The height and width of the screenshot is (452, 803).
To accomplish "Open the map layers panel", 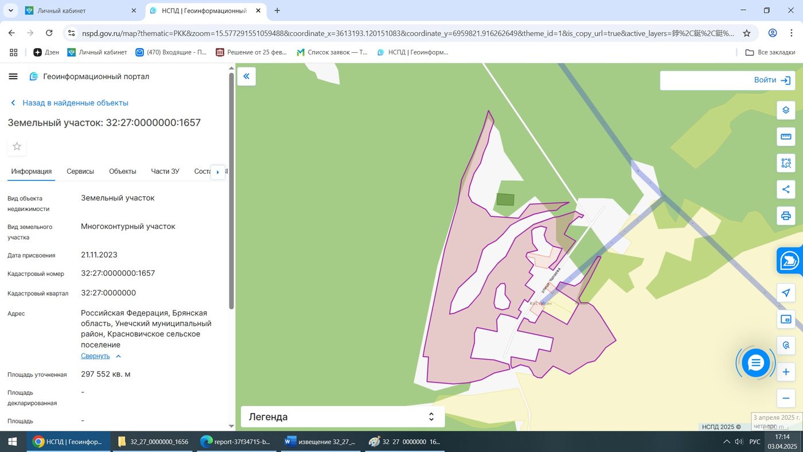I will pos(786,110).
